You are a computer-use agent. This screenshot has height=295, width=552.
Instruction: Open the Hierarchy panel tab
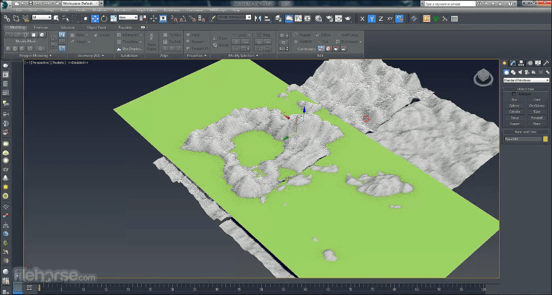tap(521, 63)
